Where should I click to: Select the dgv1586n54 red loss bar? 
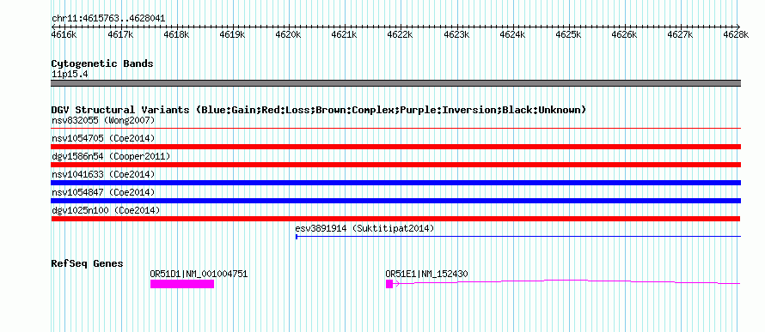point(395,165)
